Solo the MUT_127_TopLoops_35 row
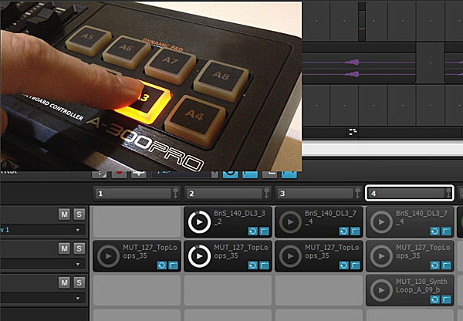 tap(79, 248)
